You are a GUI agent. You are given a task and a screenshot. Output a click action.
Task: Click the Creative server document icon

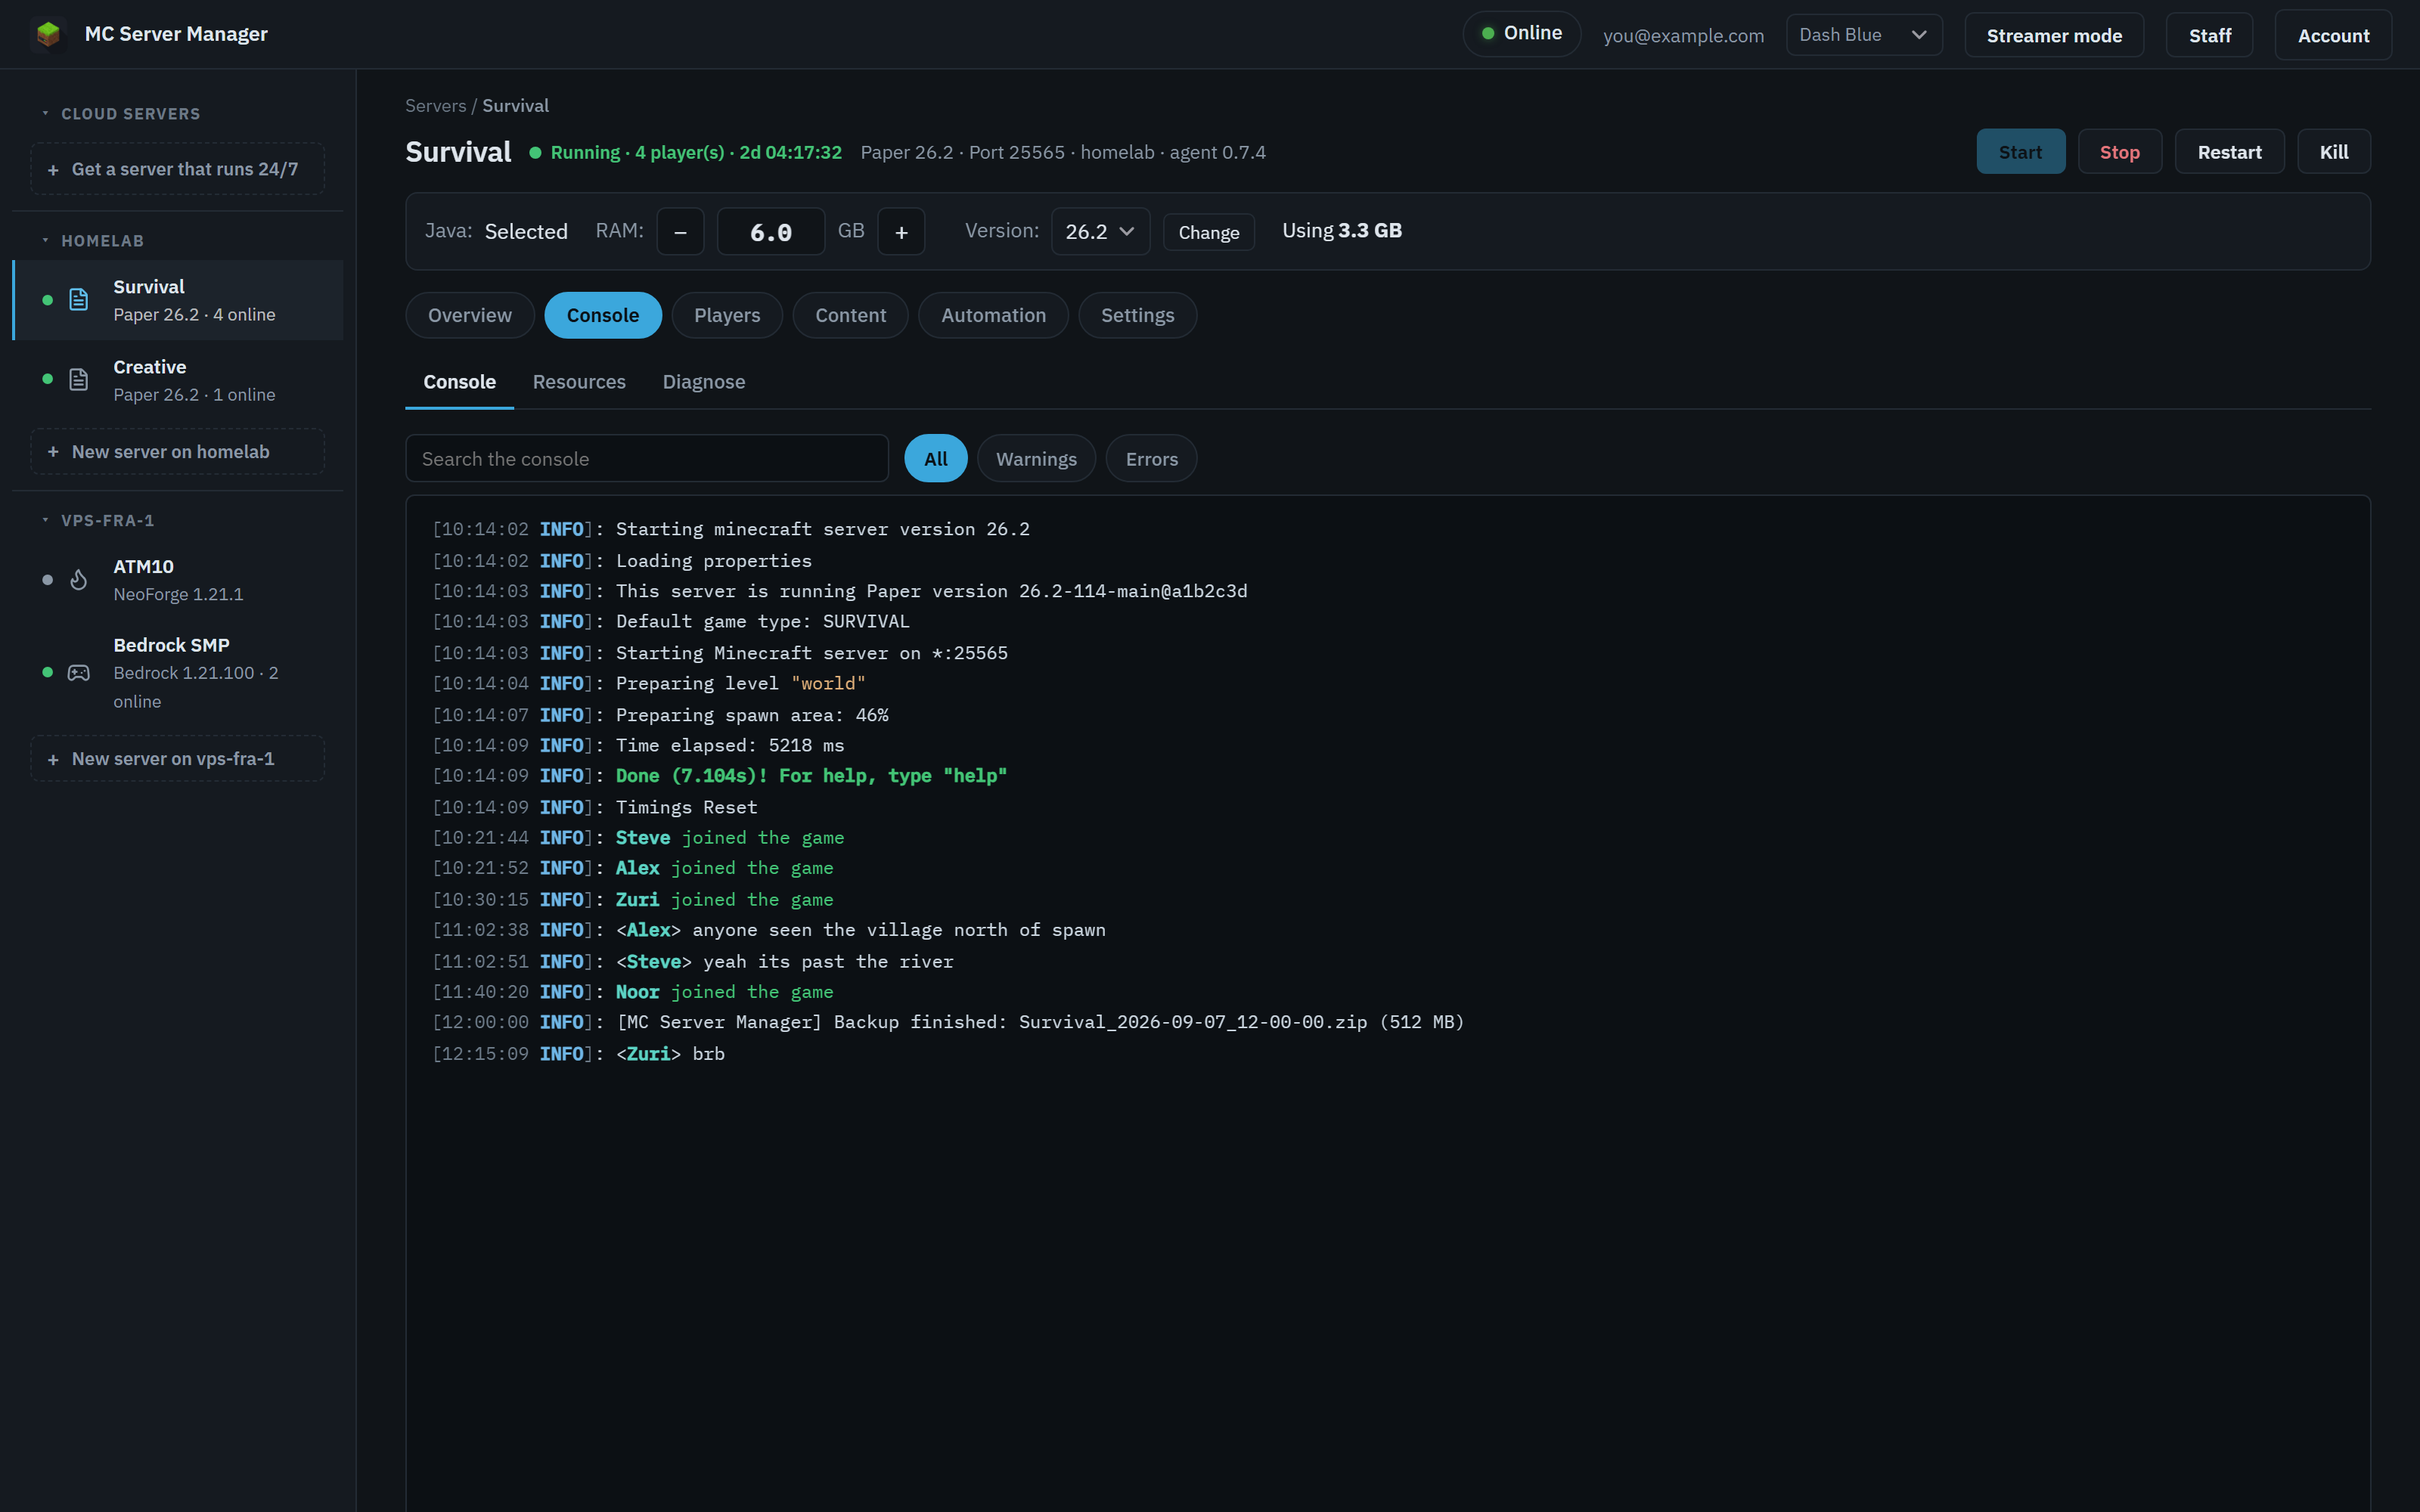click(x=78, y=380)
